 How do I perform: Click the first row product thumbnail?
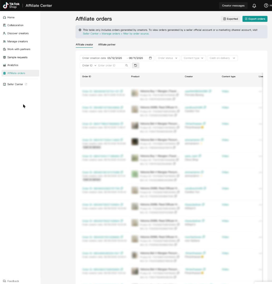tap(135, 93)
